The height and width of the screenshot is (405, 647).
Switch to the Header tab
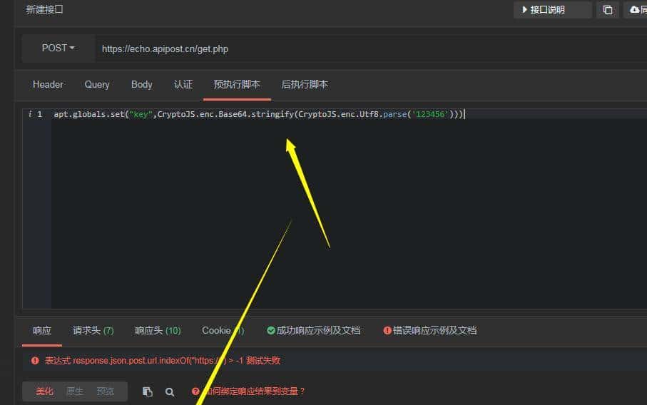click(48, 85)
